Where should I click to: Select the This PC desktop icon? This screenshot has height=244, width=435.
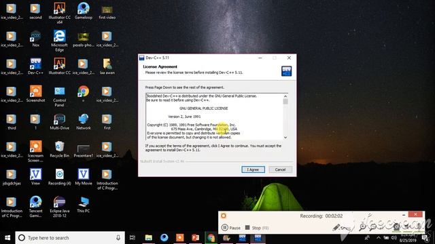(x=83, y=205)
